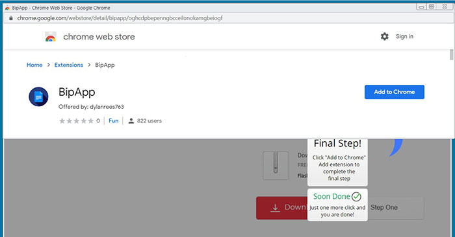Click the red Download button
This screenshot has height=237, width=455.
(281, 208)
